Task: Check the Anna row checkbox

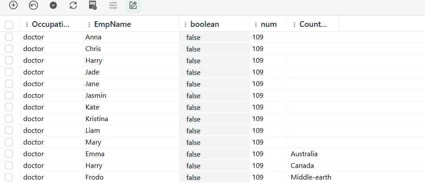Action: [x=9, y=37]
